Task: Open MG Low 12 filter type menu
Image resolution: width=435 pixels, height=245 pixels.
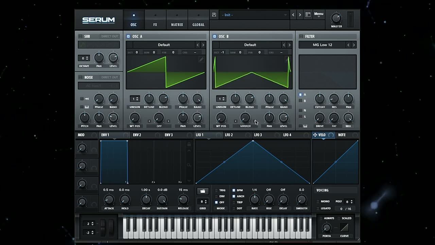Action: point(323,45)
